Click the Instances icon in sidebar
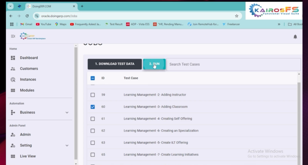Image resolution: width=308 pixels, height=165 pixels. pos(13,79)
